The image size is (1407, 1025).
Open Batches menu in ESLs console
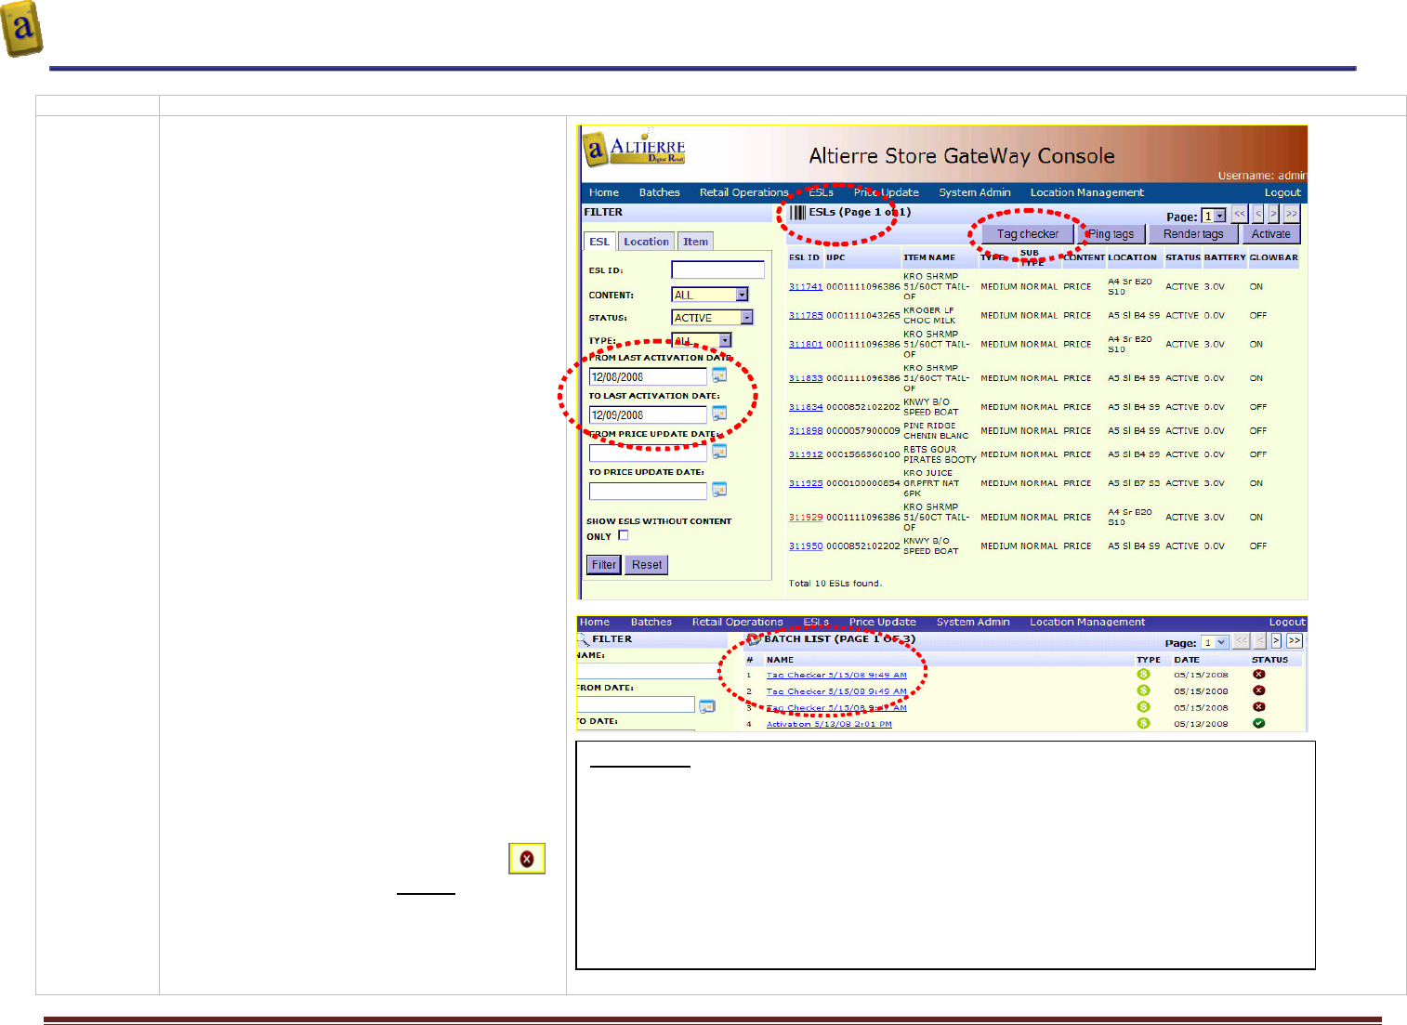pos(660,192)
